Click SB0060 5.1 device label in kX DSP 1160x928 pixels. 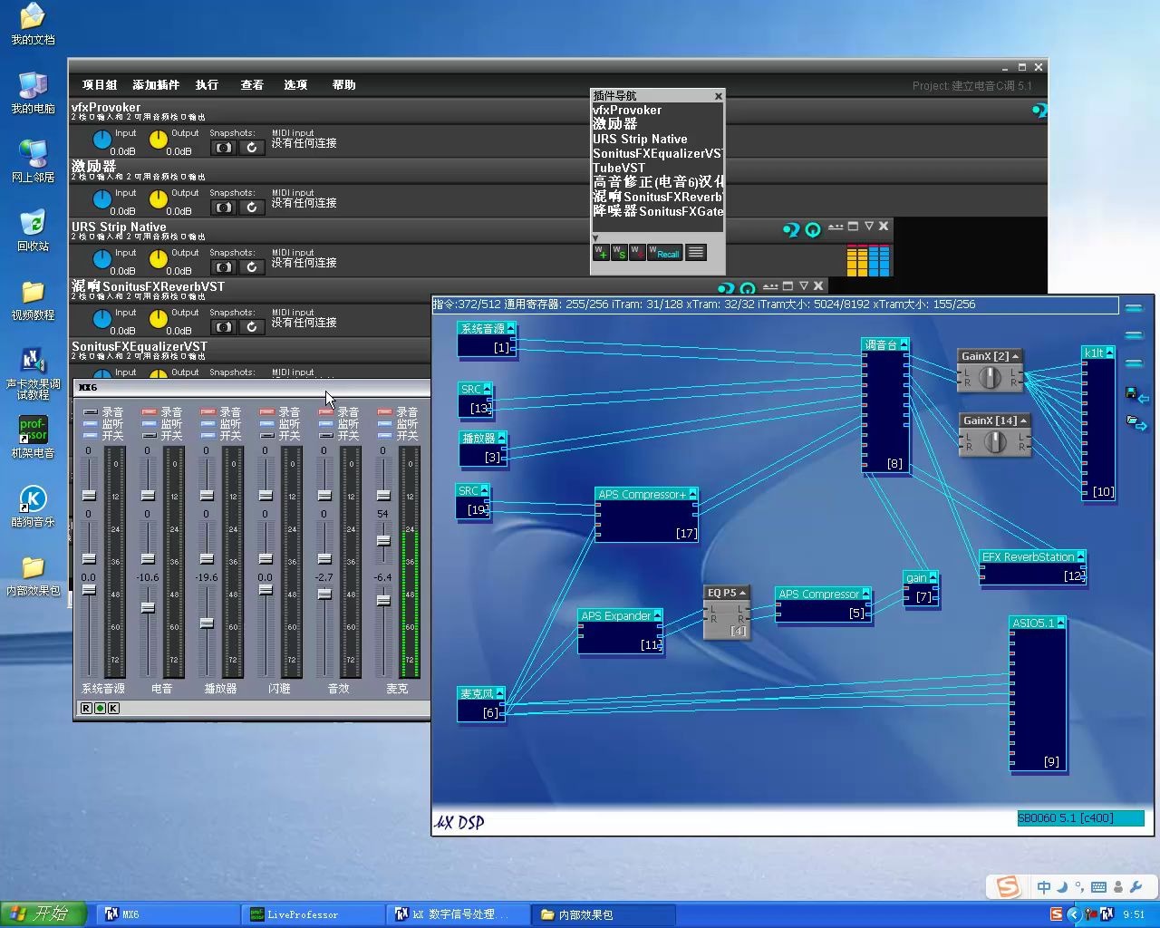pyautogui.click(x=1080, y=818)
